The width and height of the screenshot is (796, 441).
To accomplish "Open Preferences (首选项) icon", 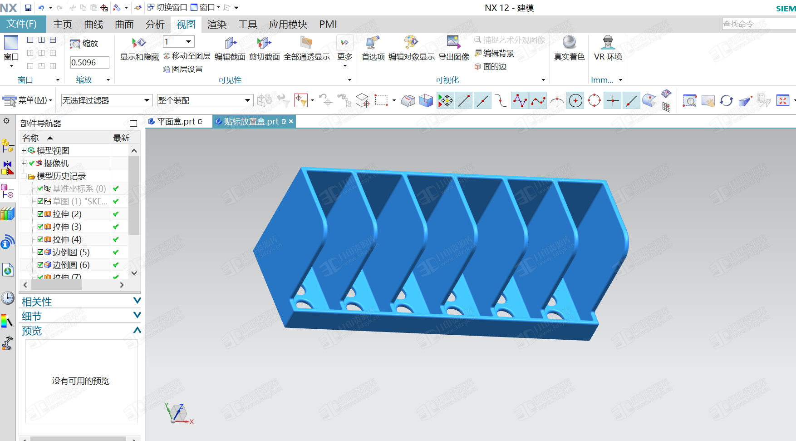I will pyautogui.click(x=373, y=43).
